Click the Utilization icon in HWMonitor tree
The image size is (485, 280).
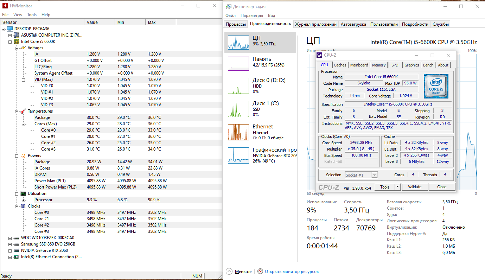click(23, 193)
